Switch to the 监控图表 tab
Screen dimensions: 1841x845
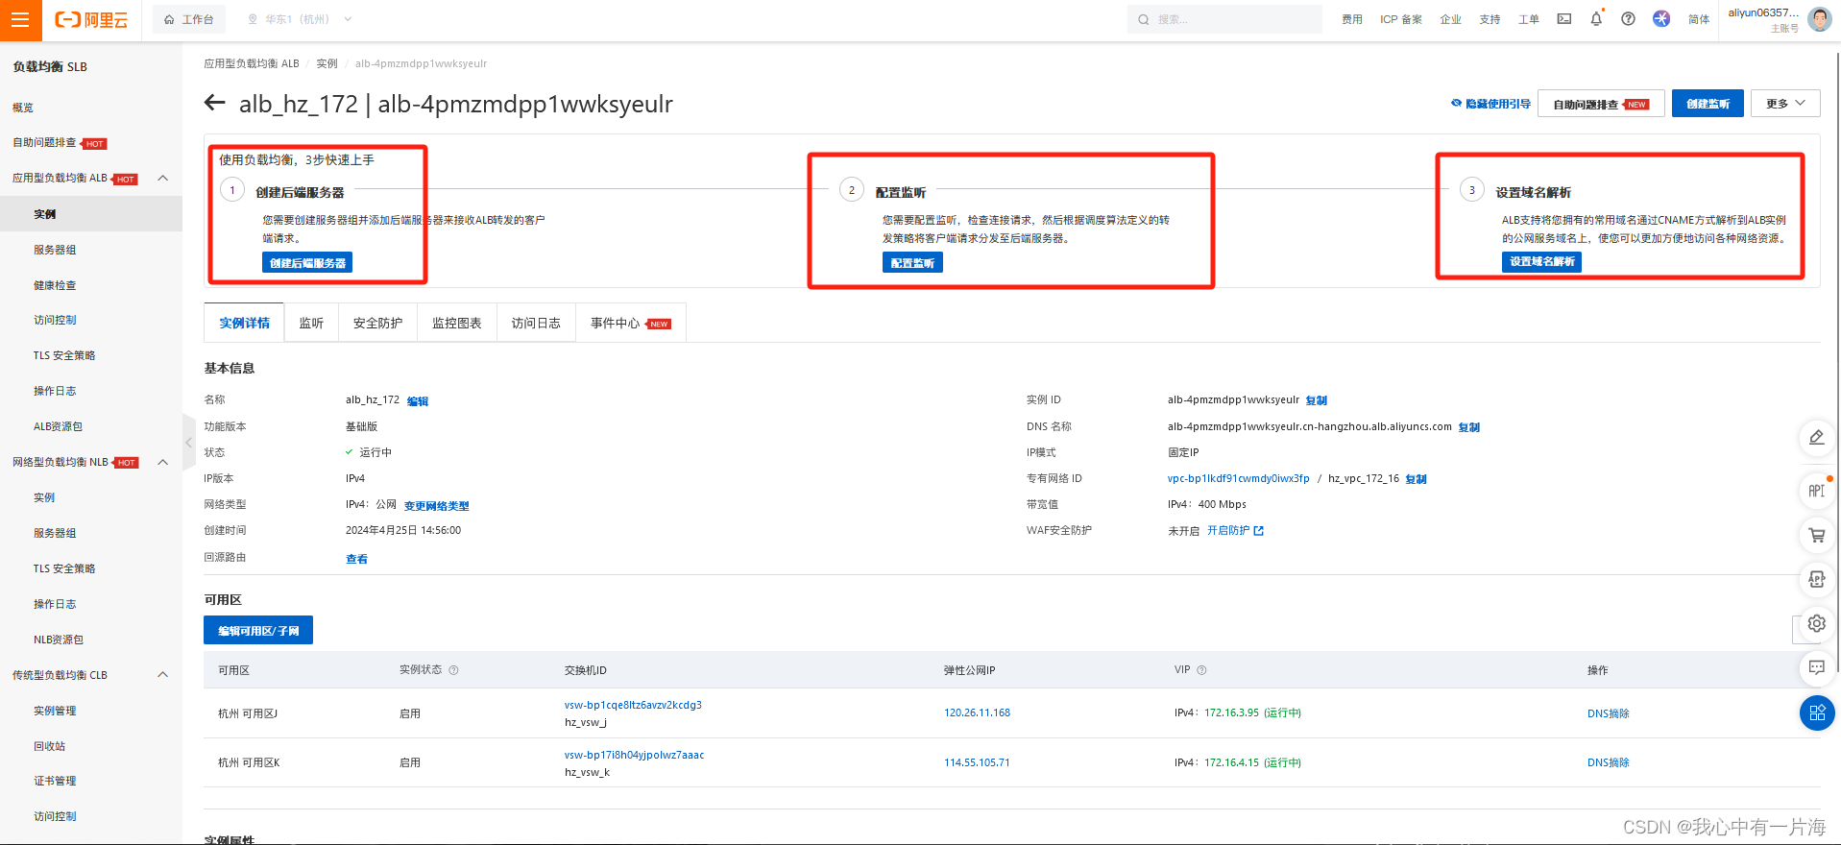[x=457, y=323]
